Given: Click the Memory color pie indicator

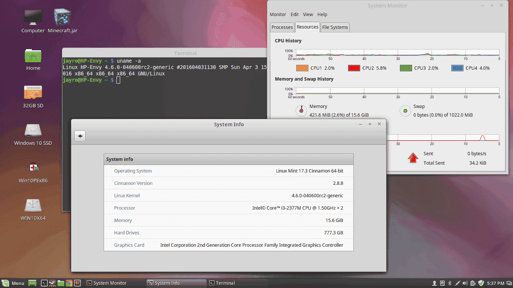Looking at the screenshot, I should coord(301,111).
